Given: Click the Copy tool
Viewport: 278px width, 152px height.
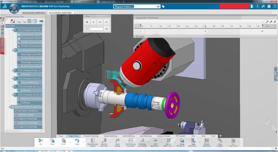Looking at the screenshot, I should (x=52, y=142).
